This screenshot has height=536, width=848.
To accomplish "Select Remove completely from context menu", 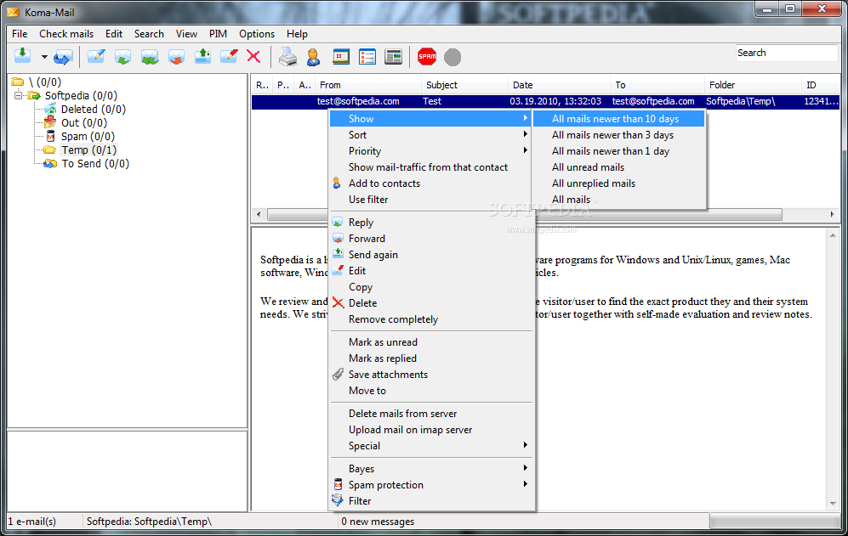I will click(x=431, y=319).
